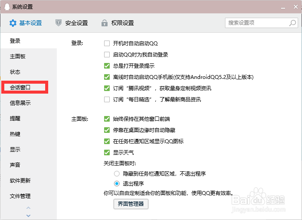Uncheck 在任务栏通知区域显示QQ图标
Image resolution: width=302 pixels, height=220 pixels.
click(x=107, y=141)
